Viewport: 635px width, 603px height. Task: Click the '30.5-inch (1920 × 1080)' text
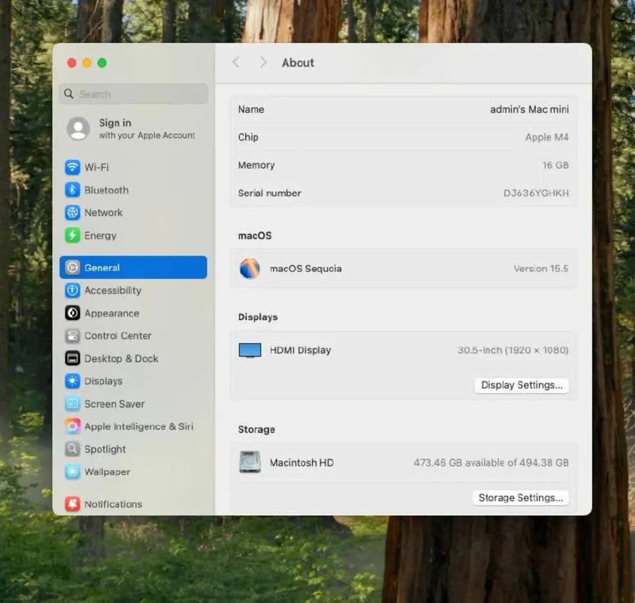pos(513,350)
